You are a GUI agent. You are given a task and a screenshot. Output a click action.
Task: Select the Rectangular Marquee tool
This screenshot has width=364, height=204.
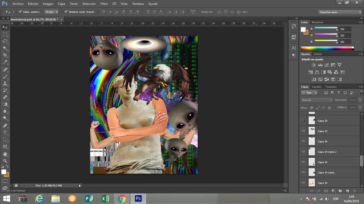(5, 34)
